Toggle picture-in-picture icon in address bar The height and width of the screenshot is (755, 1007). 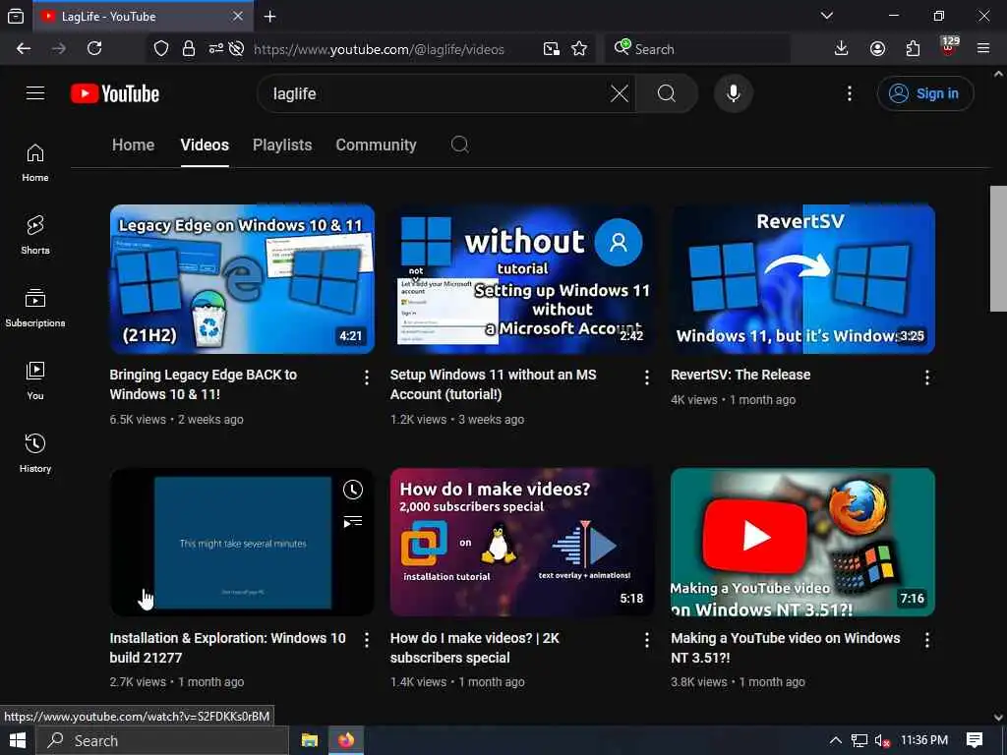551,49
